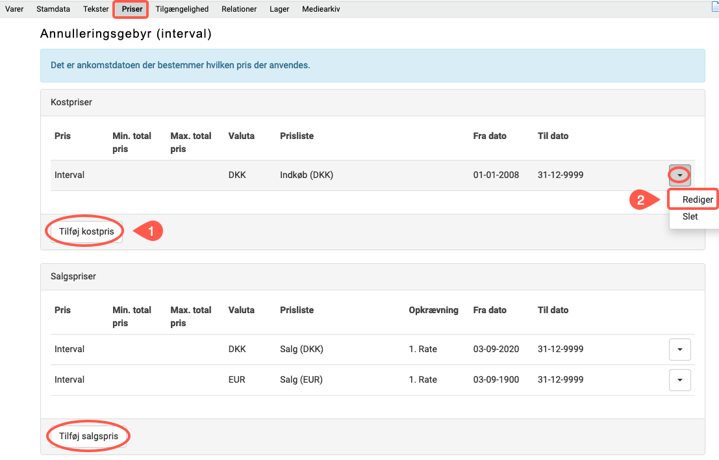Click the blue ankomstdatoen info message
The image size is (719, 460).
[x=372, y=66]
